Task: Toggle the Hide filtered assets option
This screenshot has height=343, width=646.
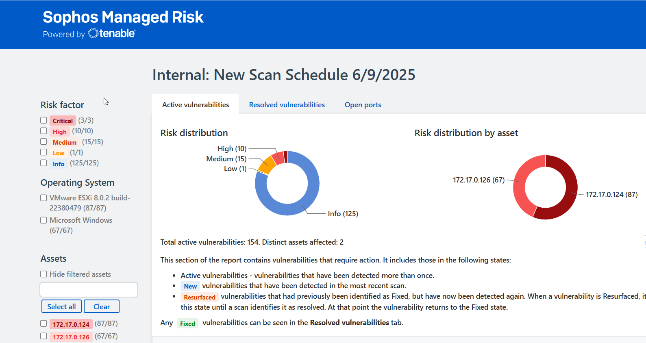Action: tap(44, 274)
